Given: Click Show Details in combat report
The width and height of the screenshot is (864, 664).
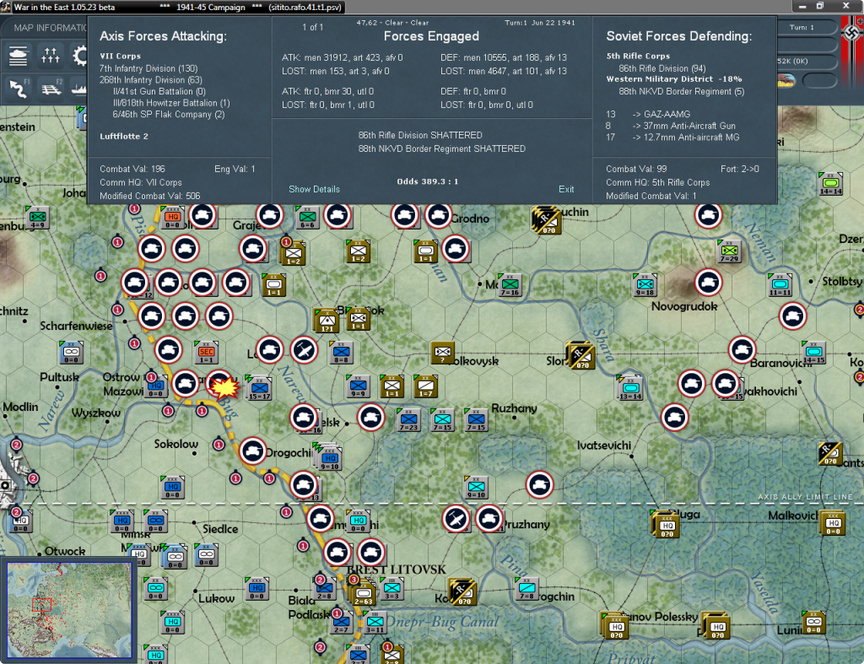Looking at the screenshot, I should point(314,189).
